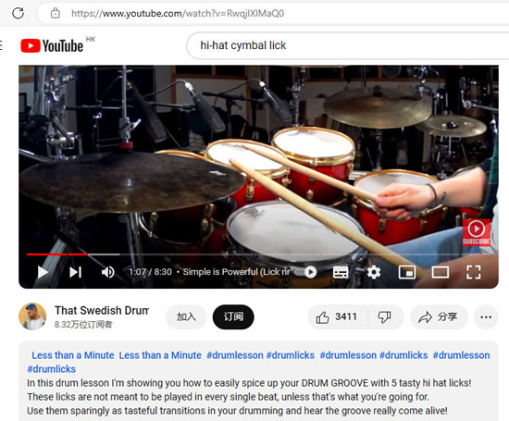Dislike the video

point(385,316)
